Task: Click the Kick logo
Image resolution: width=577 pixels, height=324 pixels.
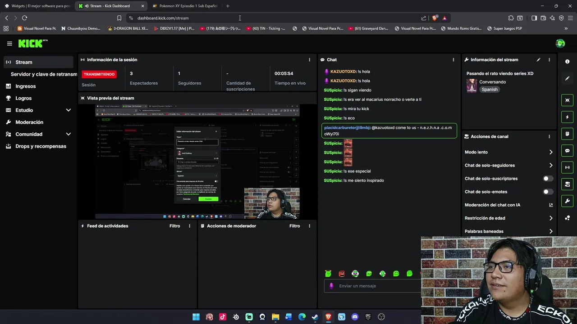Action: coord(33,44)
